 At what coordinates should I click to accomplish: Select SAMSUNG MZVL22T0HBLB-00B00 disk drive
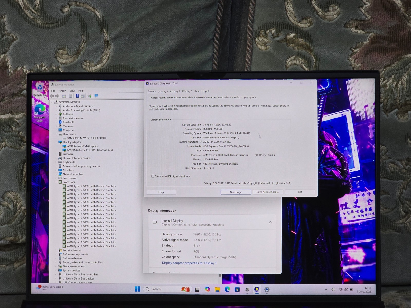click(x=87, y=138)
